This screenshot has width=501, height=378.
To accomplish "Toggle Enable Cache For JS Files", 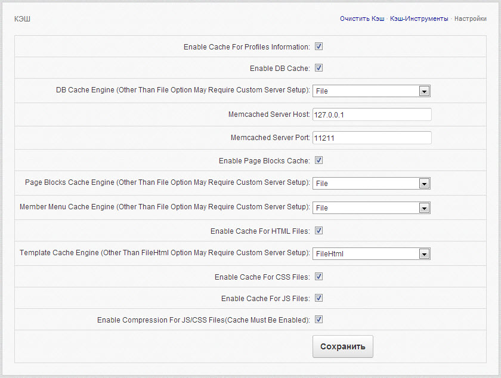I will click(319, 298).
